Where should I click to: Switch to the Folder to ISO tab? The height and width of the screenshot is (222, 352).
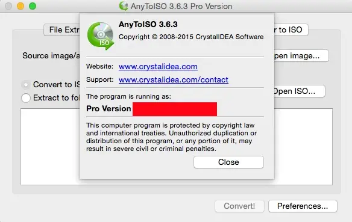(291, 30)
